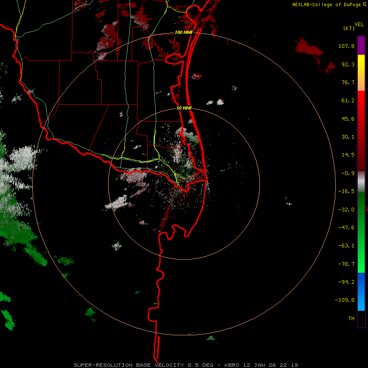This screenshot has height=368, width=368.
Task: Click the -47.6 legend value
Action: pos(346,228)
